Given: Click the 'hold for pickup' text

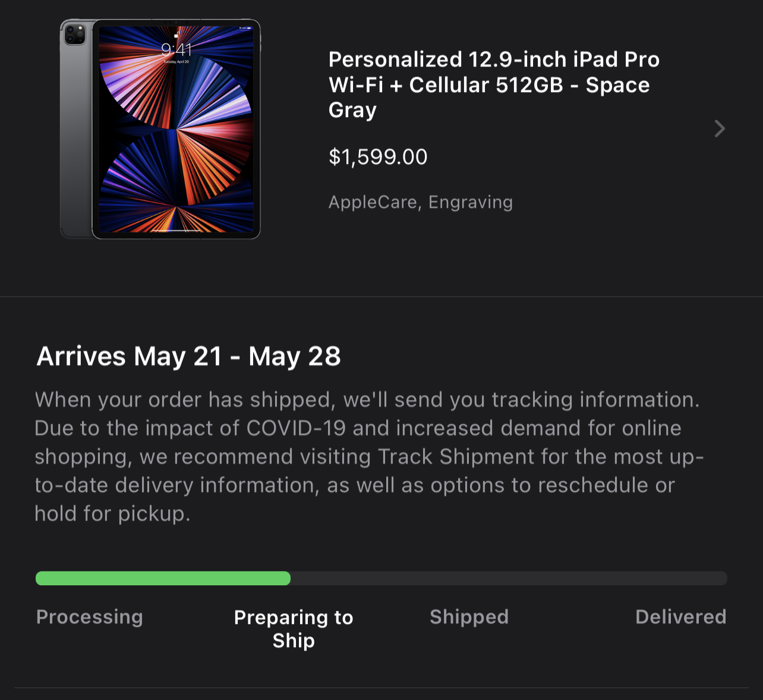Looking at the screenshot, I should [112, 513].
